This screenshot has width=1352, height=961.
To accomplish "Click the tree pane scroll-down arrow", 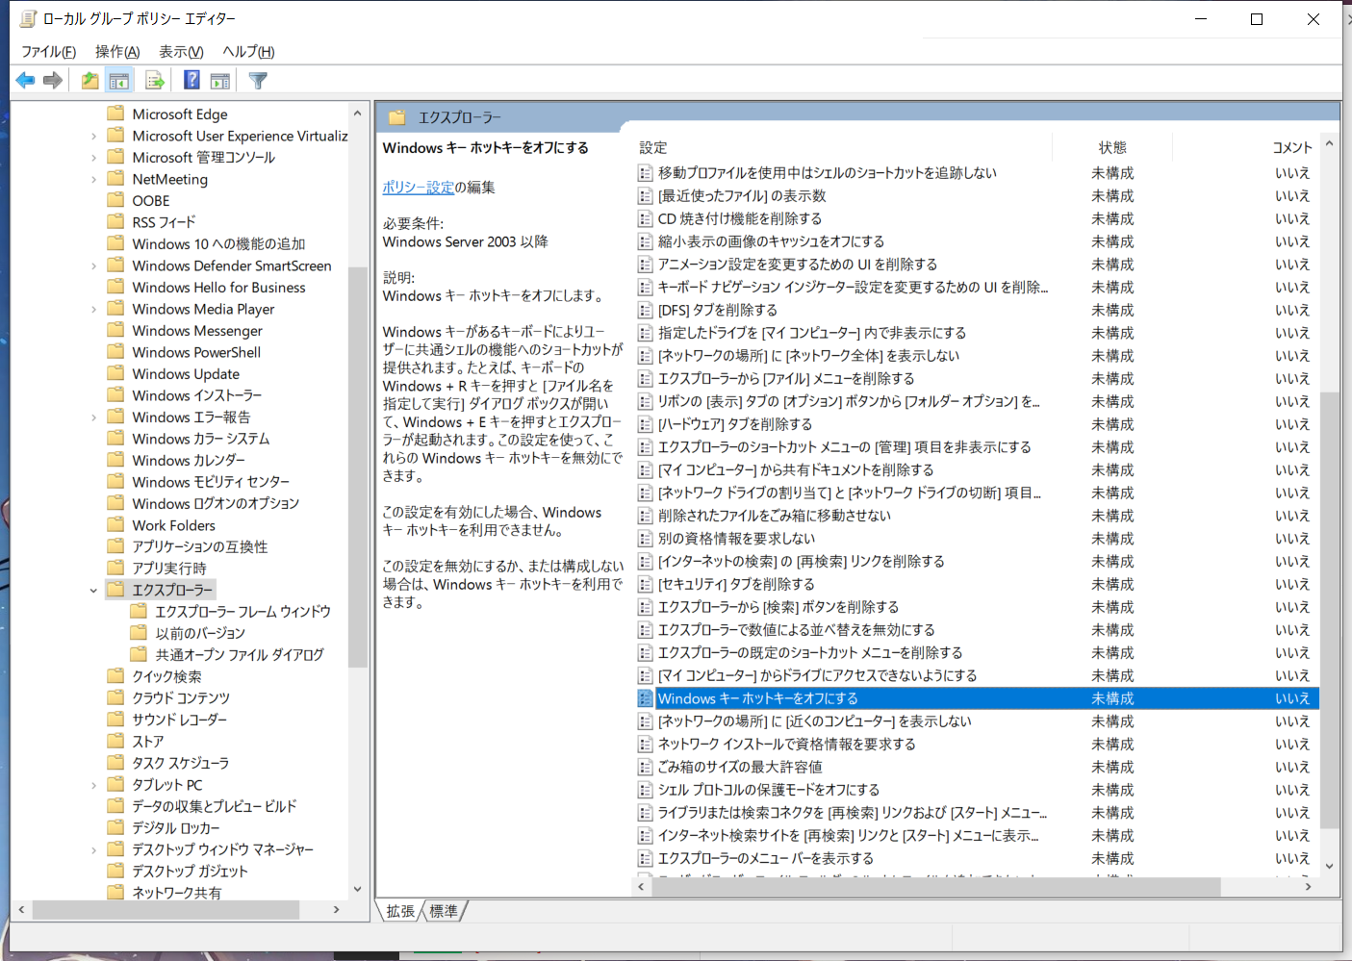I will [x=357, y=889].
